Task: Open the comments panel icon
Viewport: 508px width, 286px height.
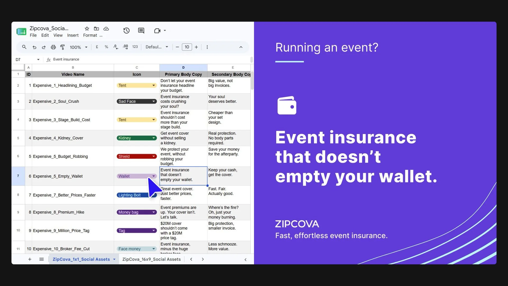Action: pos(141,30)
